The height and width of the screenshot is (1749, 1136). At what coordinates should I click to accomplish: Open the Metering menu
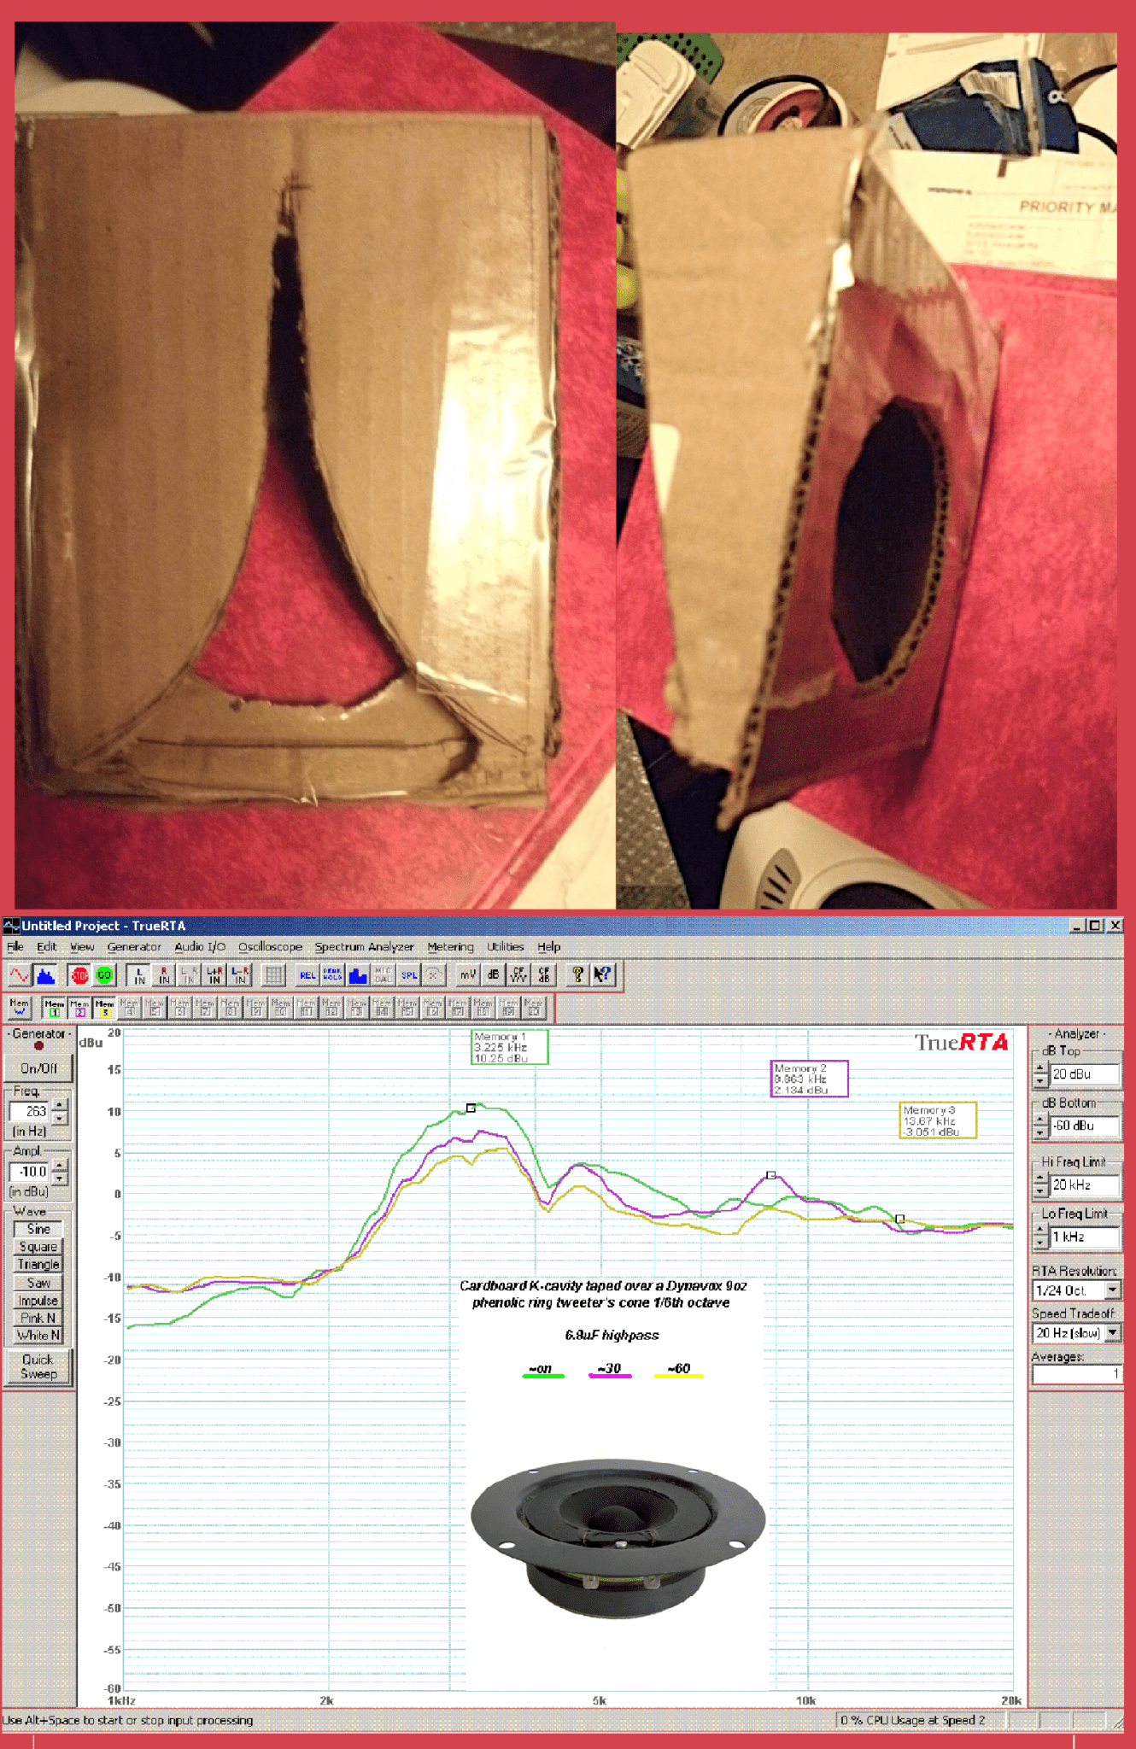coord(450,946)
